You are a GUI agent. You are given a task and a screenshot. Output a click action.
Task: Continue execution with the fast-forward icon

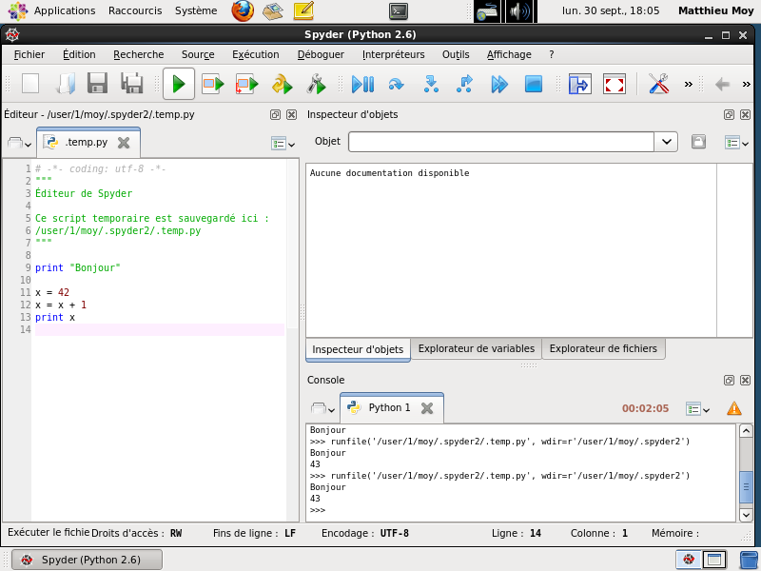498,84
